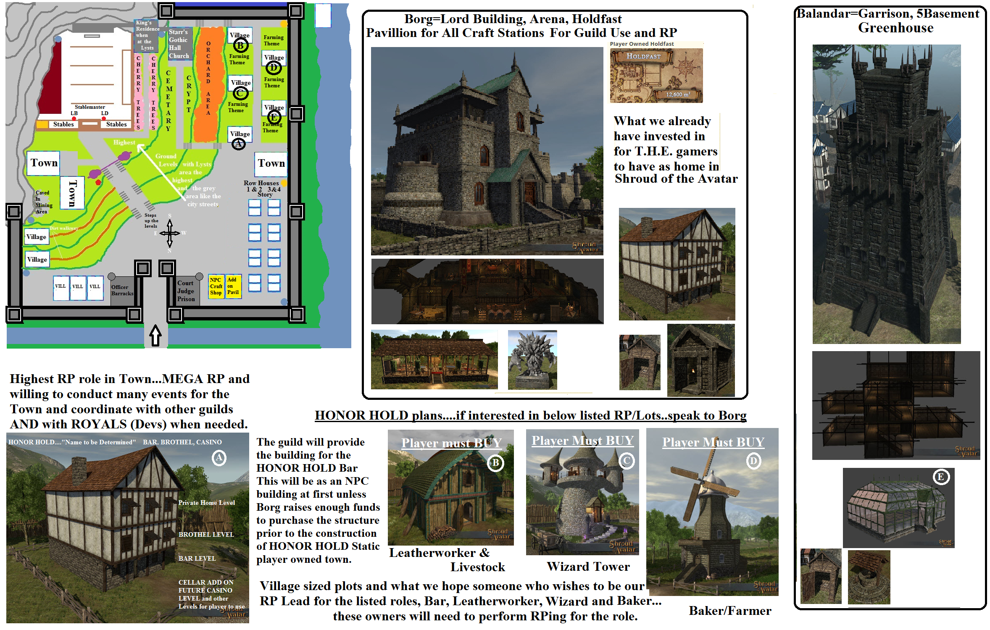The width and height of the screenshot is (990, 630).
Task: Click circled B marker on the town map
Action: coord(240,45)
